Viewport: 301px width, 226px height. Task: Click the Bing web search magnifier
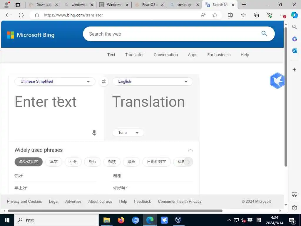click(264, 34)
